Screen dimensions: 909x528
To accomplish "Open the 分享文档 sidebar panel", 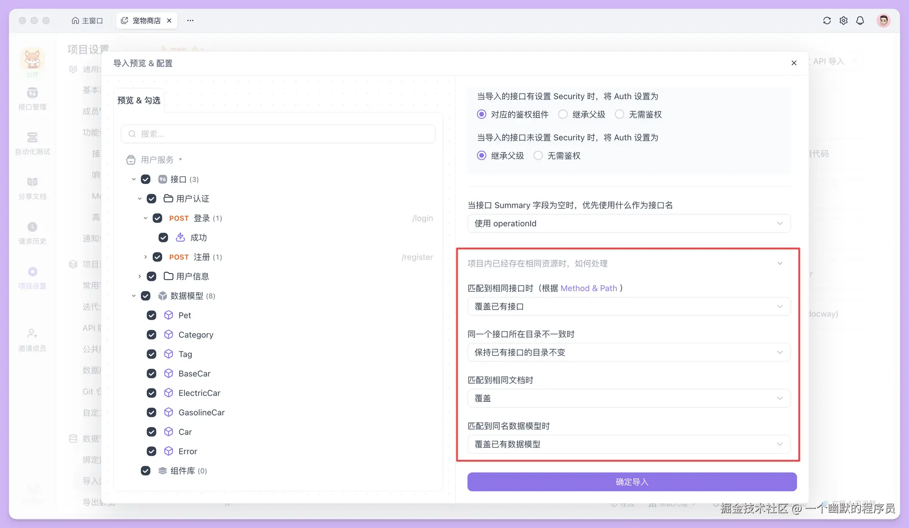I will [32, 188].
